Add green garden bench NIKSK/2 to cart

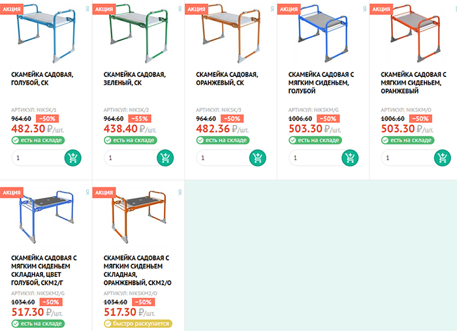165,158
